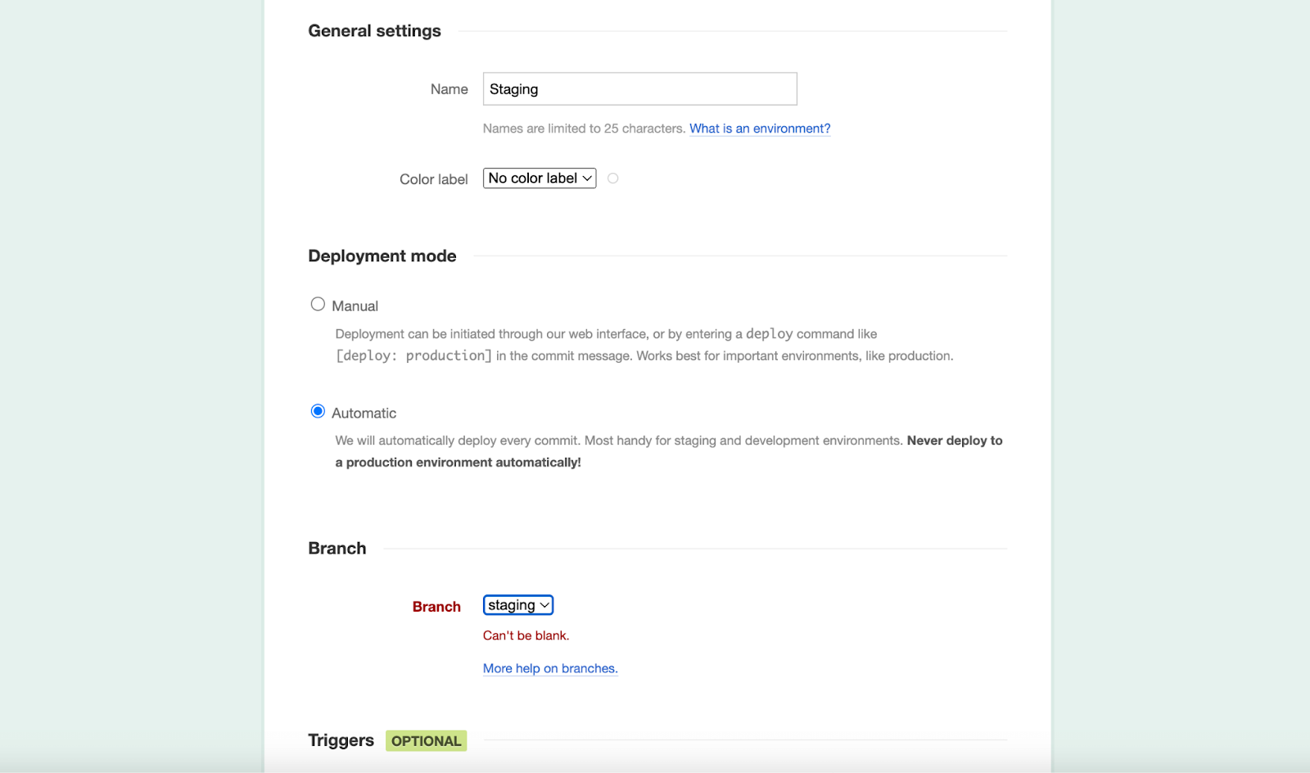
Task: Click the Automatic label text
Action: pyautogui.click(x=364, y=414)
